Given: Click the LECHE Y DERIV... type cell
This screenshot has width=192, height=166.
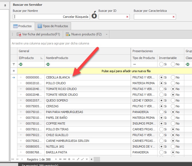Looking at the screenshot, I should click(x=144, y=100).
